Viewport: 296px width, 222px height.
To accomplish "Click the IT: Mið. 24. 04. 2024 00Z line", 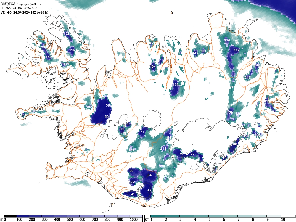I will point(19,8).
